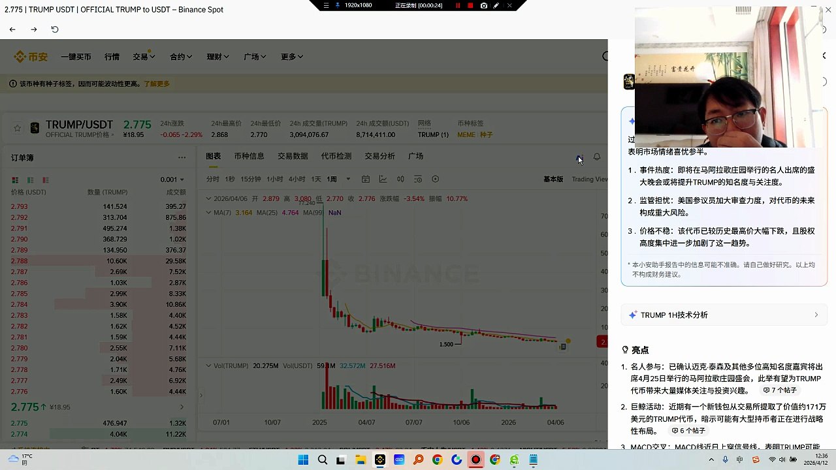The width and height of the screenshot is (836, 470).
Task: Open the recorder pen annotation tool
Action: tap(496, 5)
